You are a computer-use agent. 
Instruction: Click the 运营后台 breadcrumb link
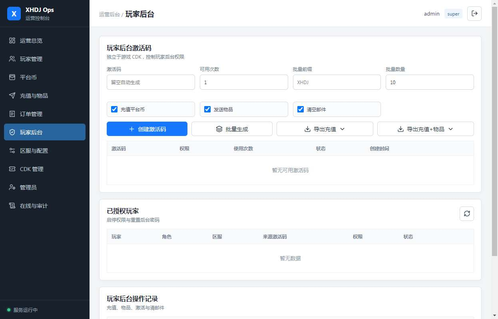coord(110,14)
